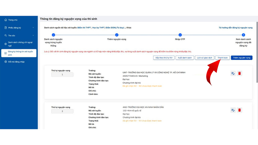Edit the second wish (ANS Kinh tế quốc tế)
Image resolution: width=258 pixels, height=145 pixels.
point(233,110)
